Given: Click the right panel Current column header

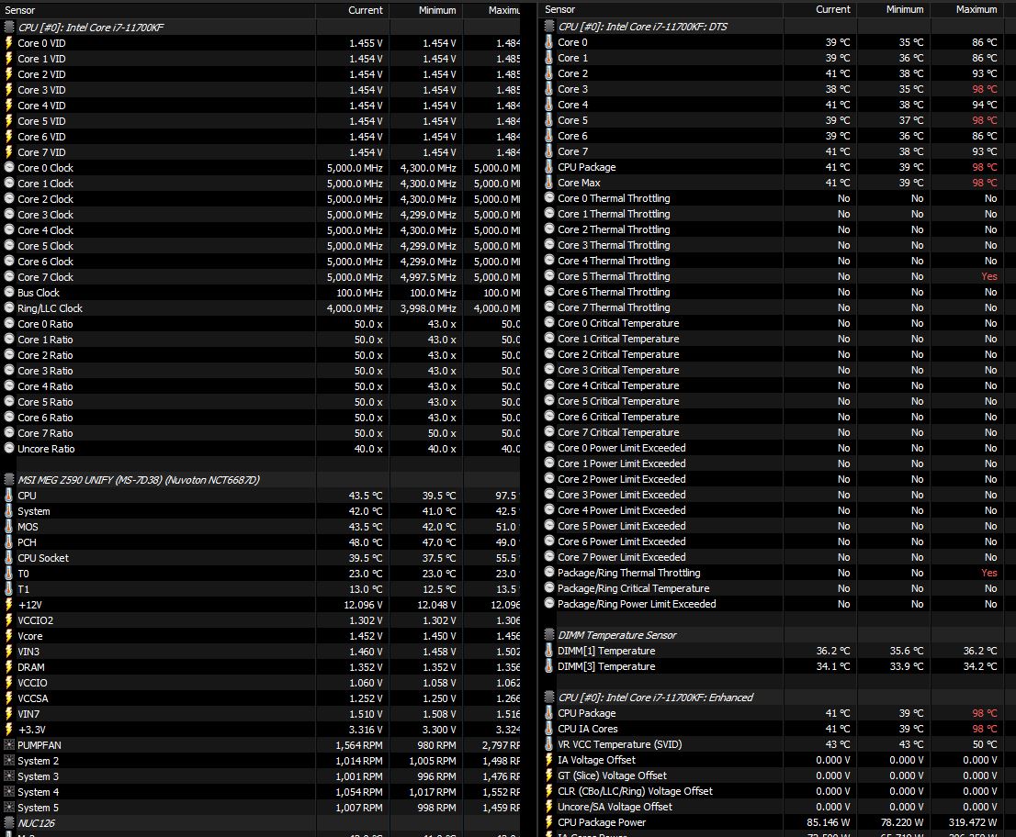Looking at the screenshot, I should (819, 9).
